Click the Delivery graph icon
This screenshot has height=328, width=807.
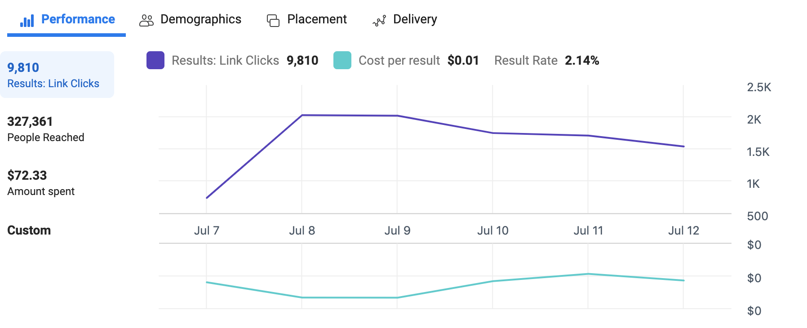click(x=379, y=21)
